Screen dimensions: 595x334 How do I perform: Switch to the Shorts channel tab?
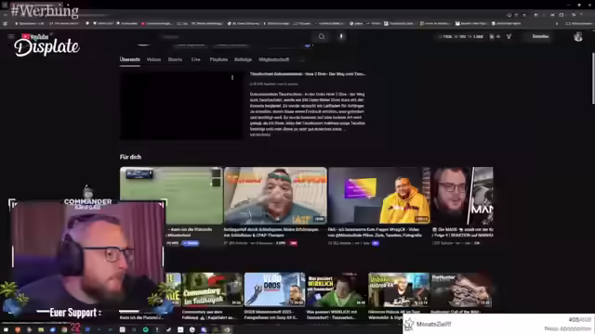175,59
